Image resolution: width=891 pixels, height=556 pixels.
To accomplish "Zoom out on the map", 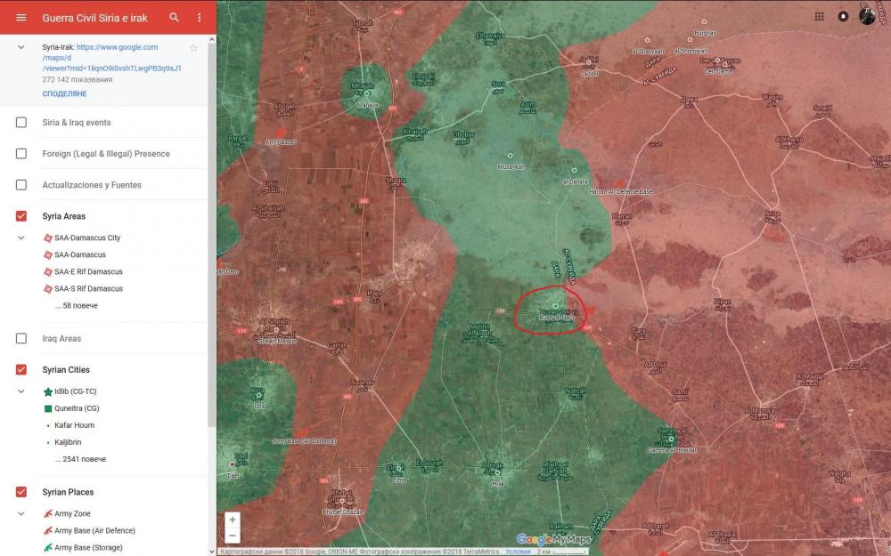I will pyautogui.click(x=233, y=536).
